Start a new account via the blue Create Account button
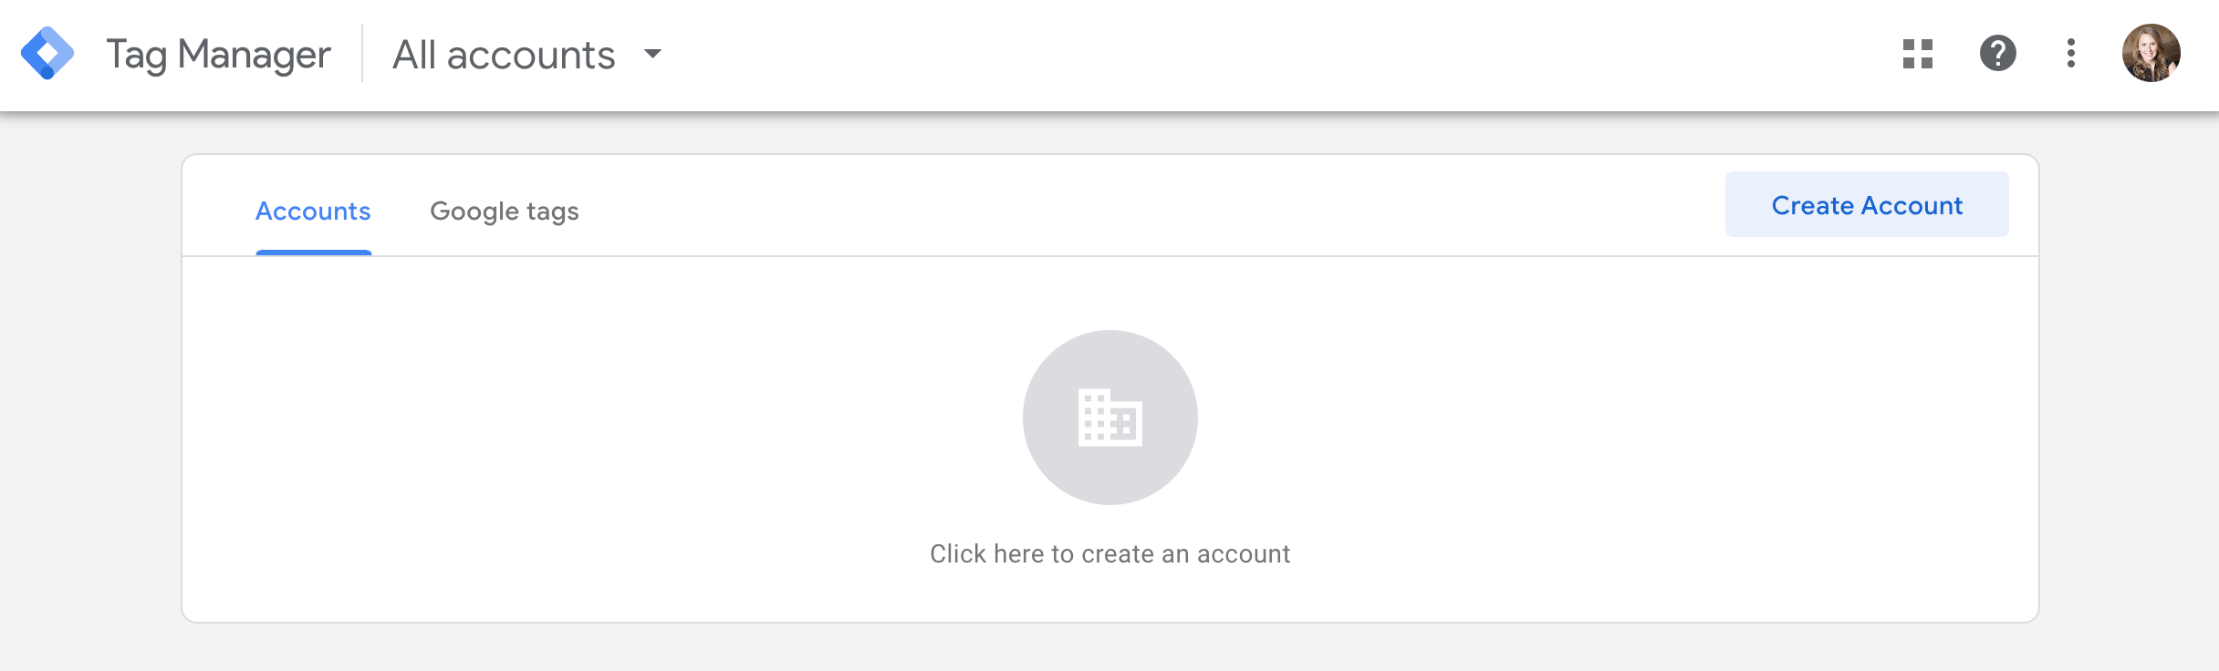Image resolution: width=2219 pixels, height=671 pixels. [x=1867, y=205]
